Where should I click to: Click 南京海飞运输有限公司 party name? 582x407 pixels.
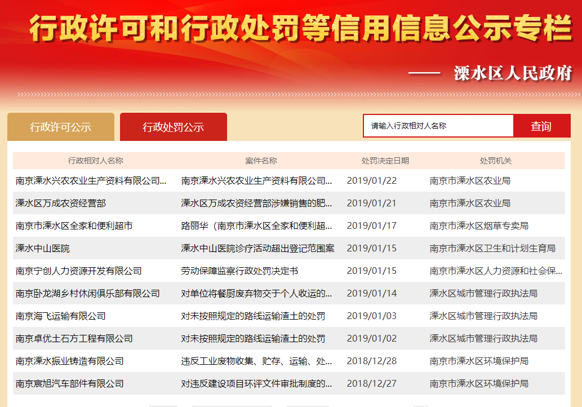coord(61,316)
